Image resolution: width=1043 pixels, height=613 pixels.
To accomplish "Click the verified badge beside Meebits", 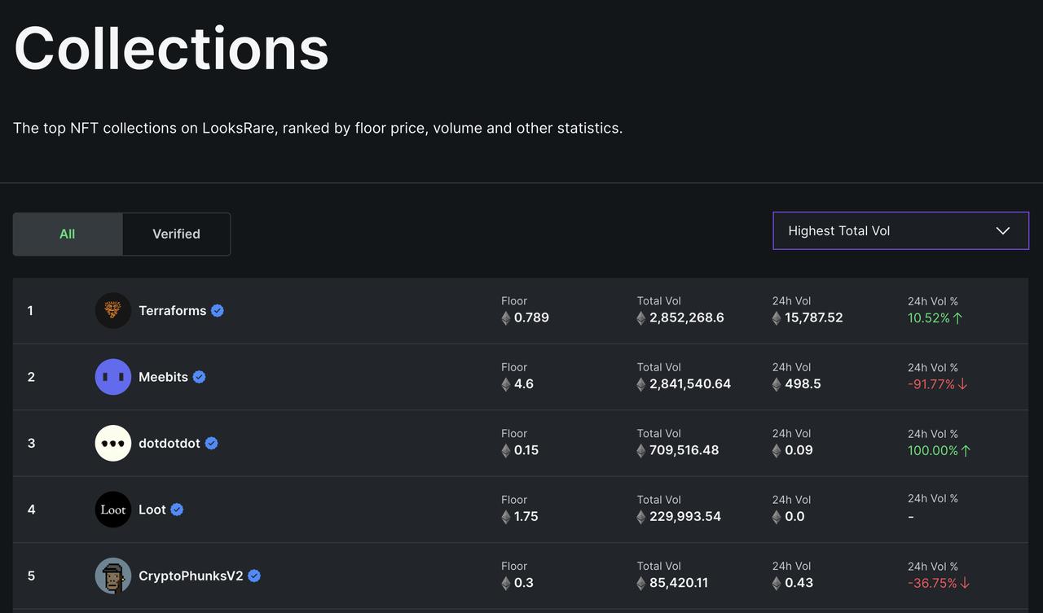I will [x=199, y=377].
